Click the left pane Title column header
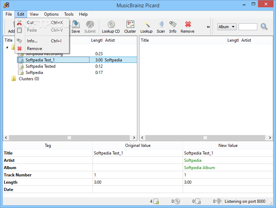Viewport: 276px width, 208px height. coord(46,40)
